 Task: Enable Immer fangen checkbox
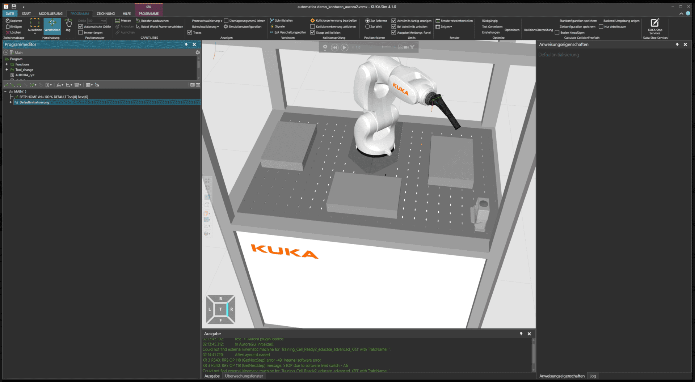(x=81, y=32)
